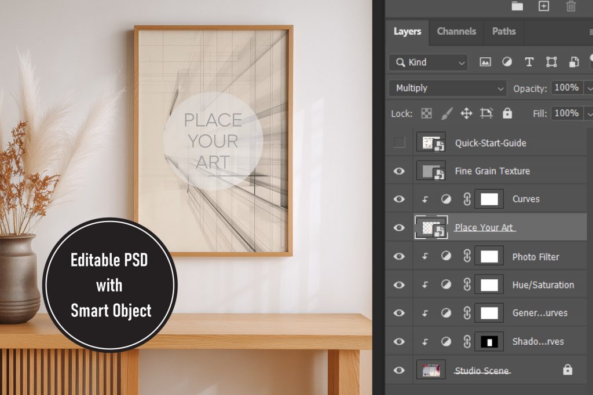The image size is (593, 395).
Task: Filter layers by pixel image type
Action: pyautogui.click(x=485, y=62)
